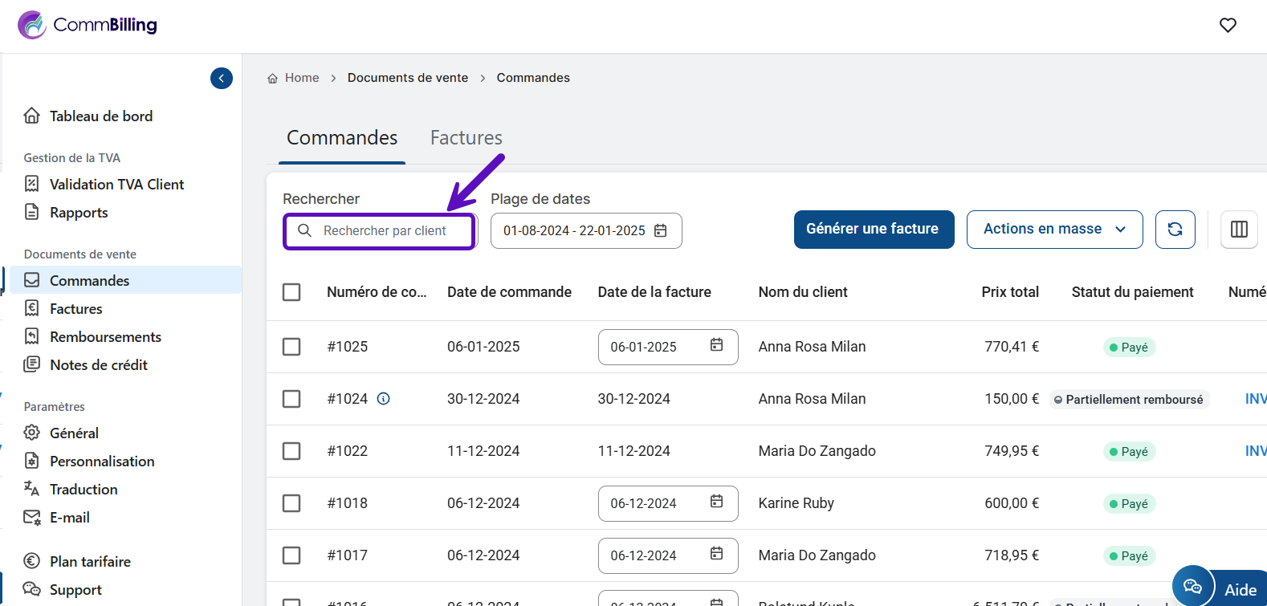Open Remboursements in the sidebar
Viewport: 1267px width, 606px height.
pyautogui.click(x=105, y=337)
